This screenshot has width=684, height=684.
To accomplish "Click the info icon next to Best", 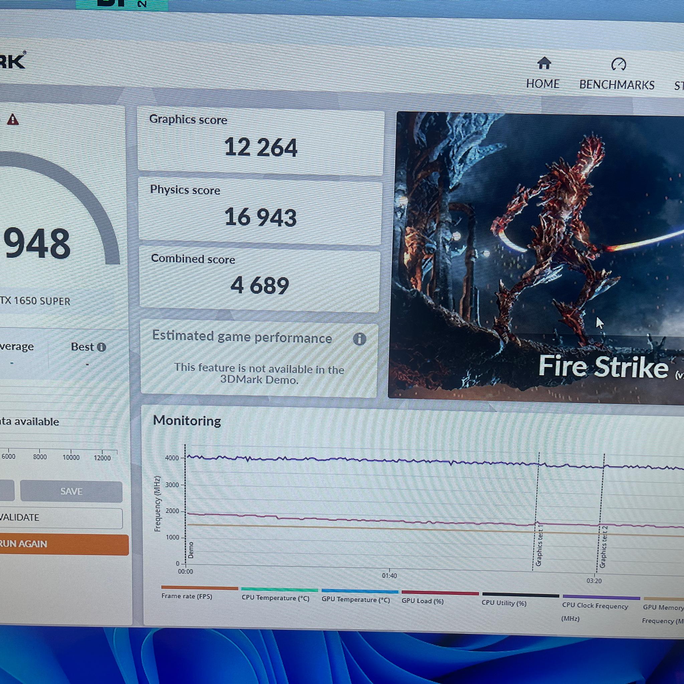I will click(x=101, y=347).
